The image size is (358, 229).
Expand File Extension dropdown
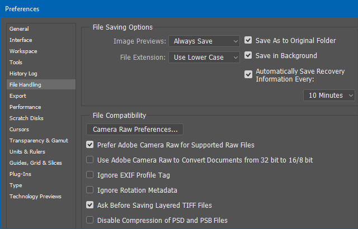(x=204, y=58)
